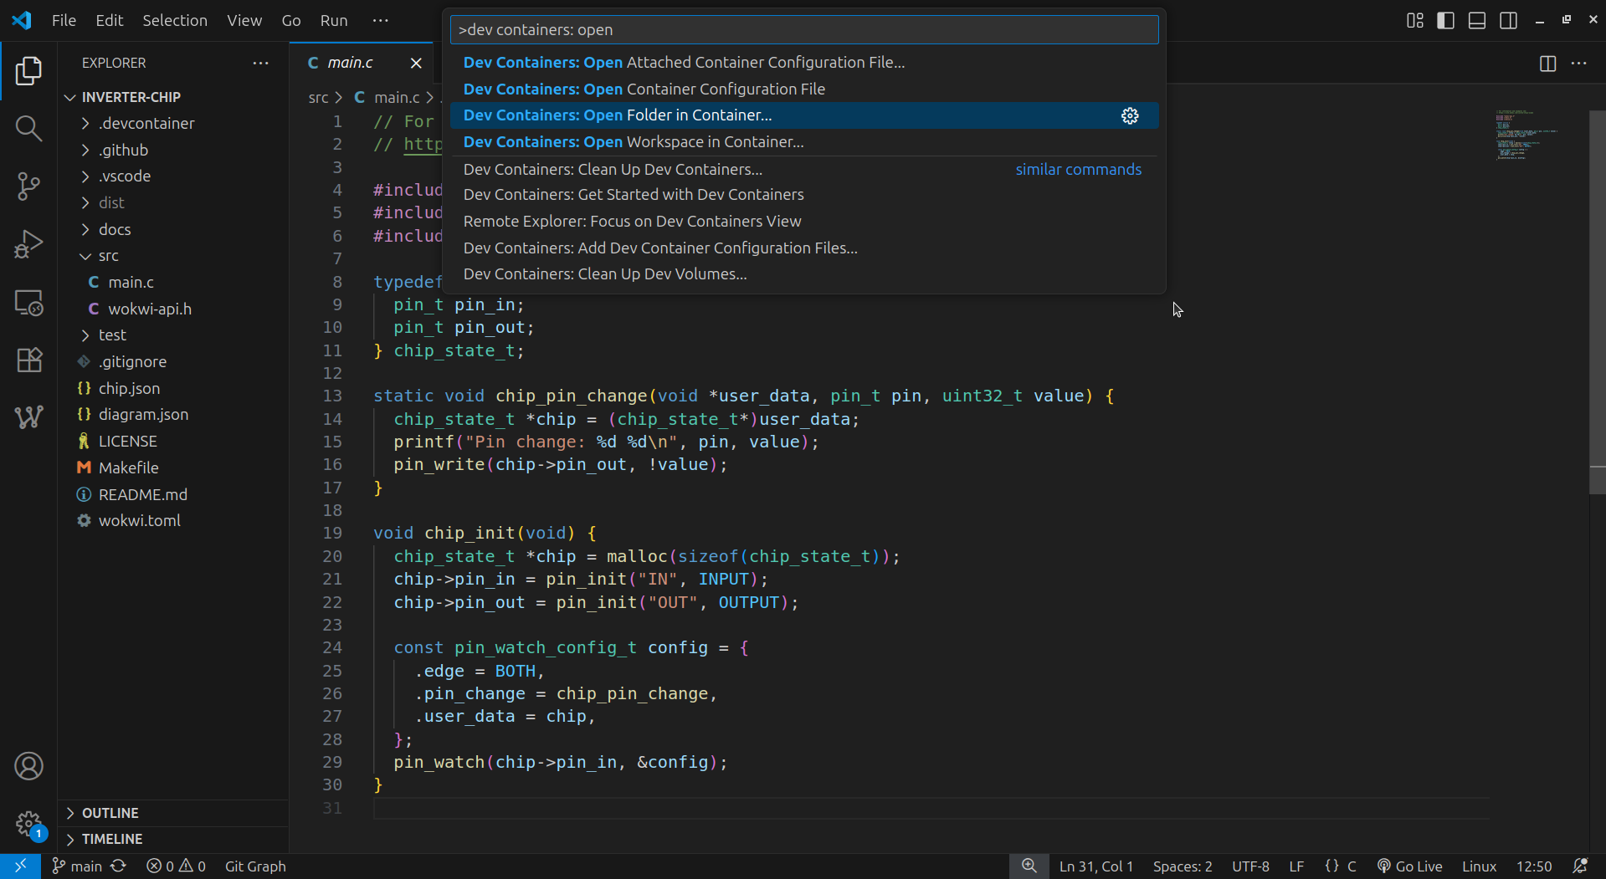The width and height of the screenshot is (1606, 879).
Task: Click the gear beside Open Folder in Container
Action: tap(1130, 115)
